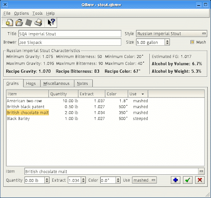Minimize the QBrew window

(199, 5)
